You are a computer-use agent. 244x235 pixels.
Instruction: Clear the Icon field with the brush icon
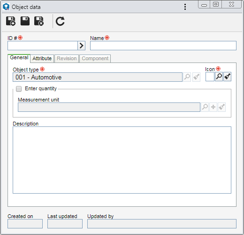(x=227, y=77)
